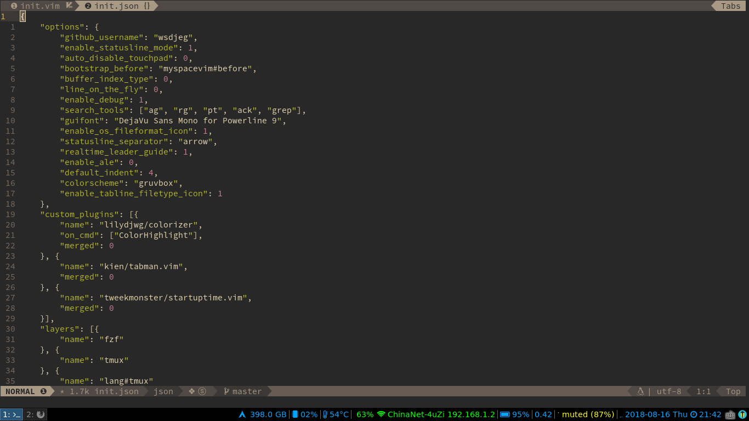Click the git branch icon before master
The width and height of the screenshot is (749, 421).
click(226, 391)
